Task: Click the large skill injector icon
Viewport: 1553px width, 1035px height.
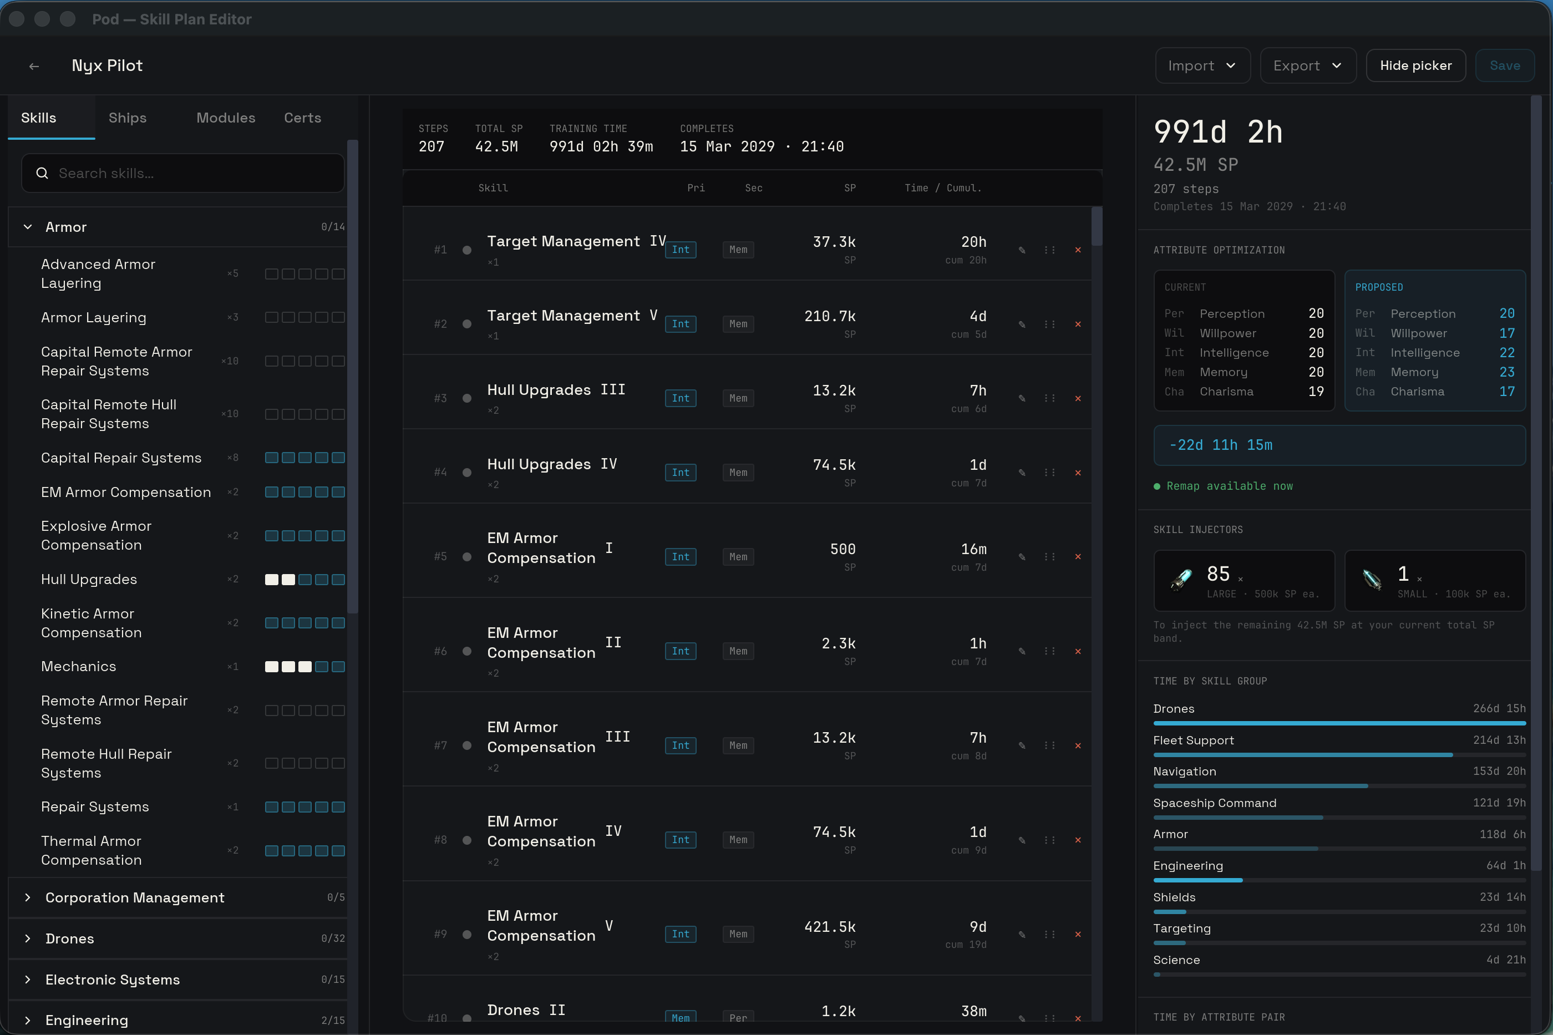Action: pyautogui.click(x=1181, y=580)
